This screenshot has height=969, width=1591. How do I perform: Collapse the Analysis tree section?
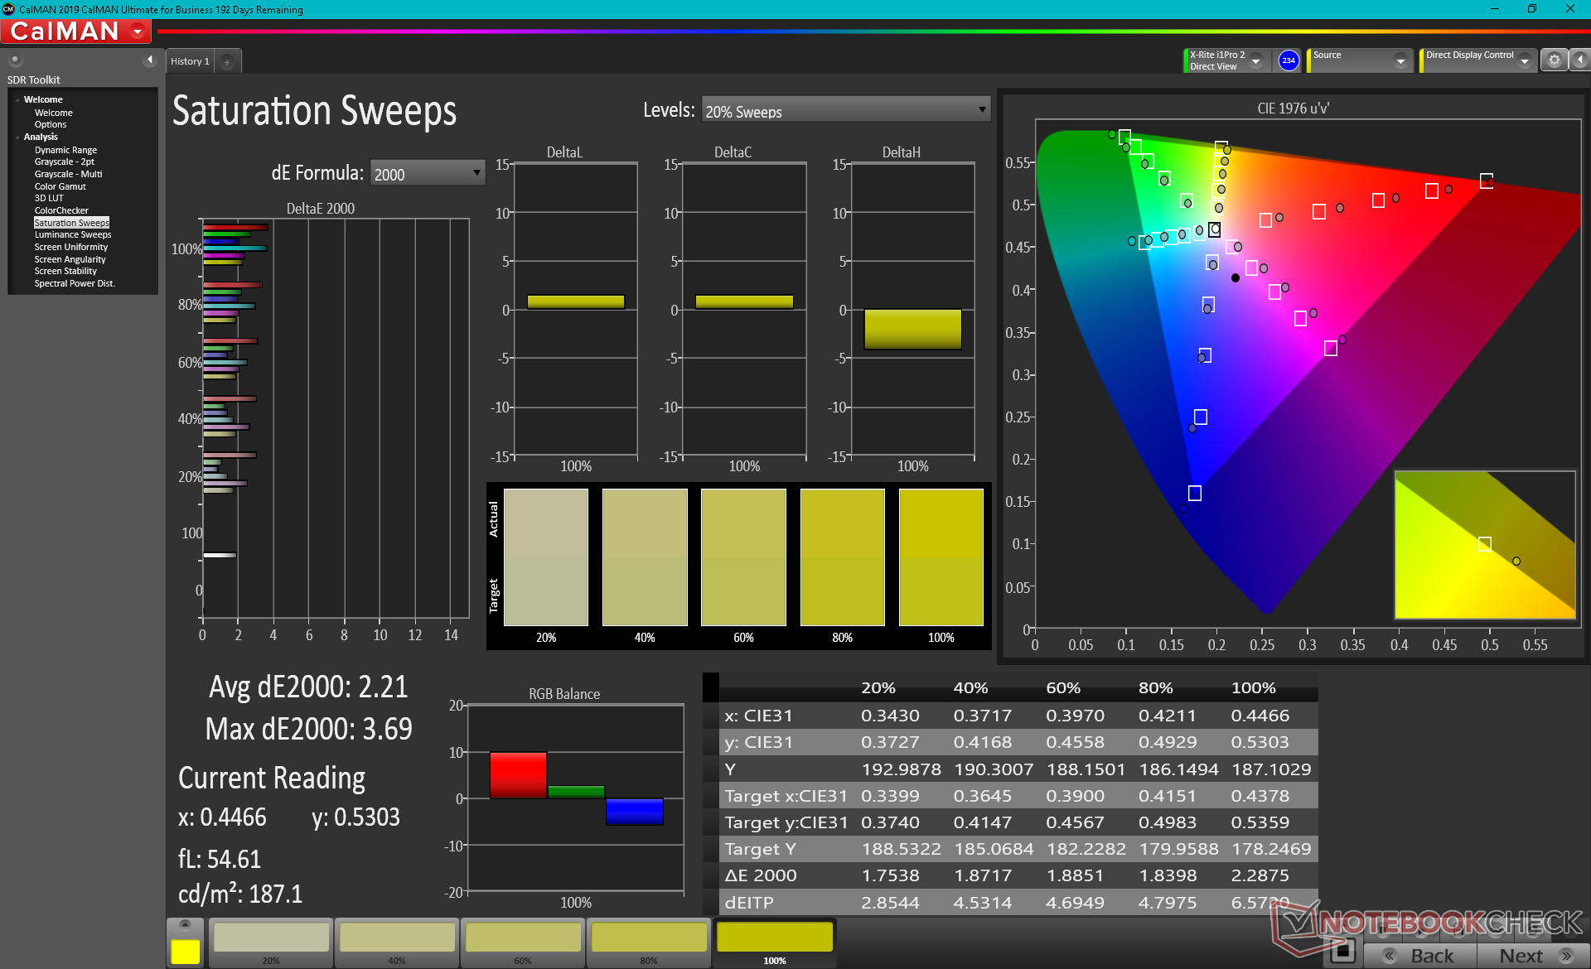point(17,137)
